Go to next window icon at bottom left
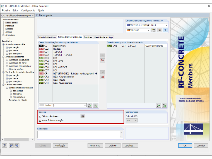212x159 pixels. click(17, 145)
